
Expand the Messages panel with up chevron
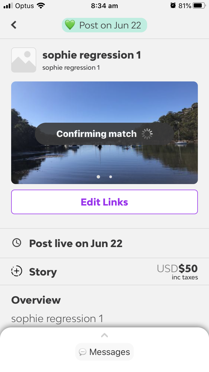[104, 335]
